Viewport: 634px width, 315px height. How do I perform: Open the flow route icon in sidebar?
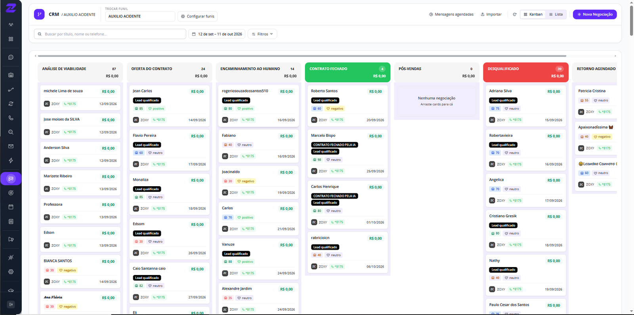tap(11, 90)
